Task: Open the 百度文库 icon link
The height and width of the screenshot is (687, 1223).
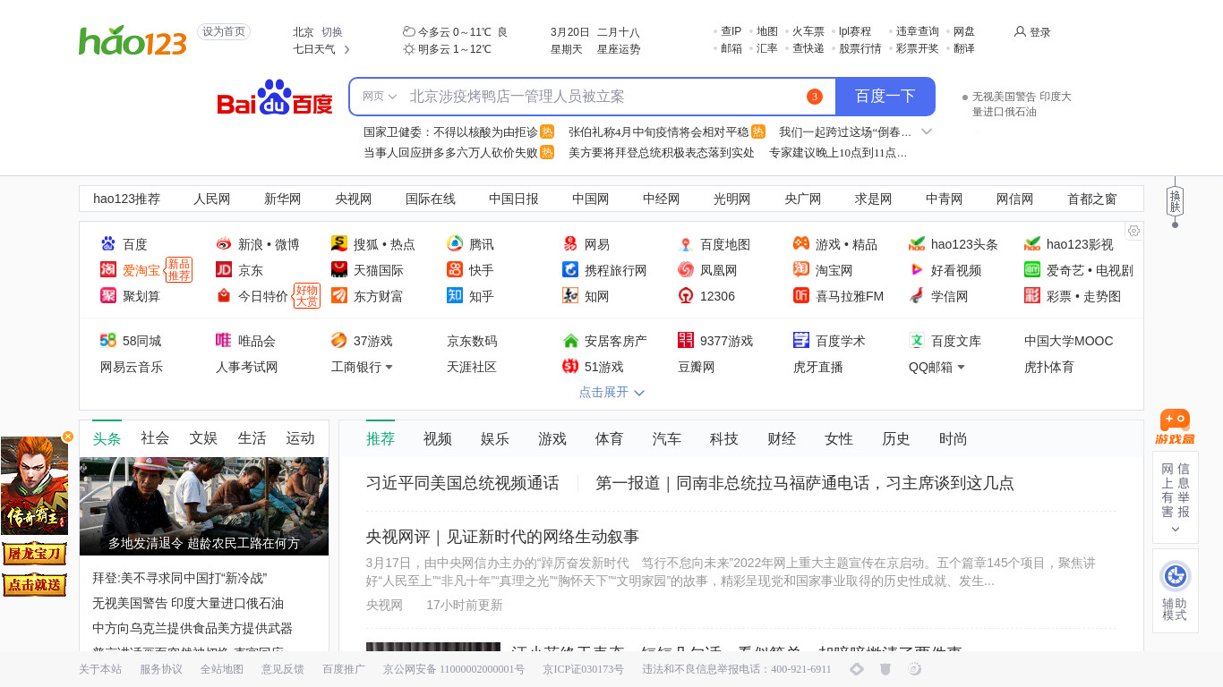Action: [x=917, y=341]
